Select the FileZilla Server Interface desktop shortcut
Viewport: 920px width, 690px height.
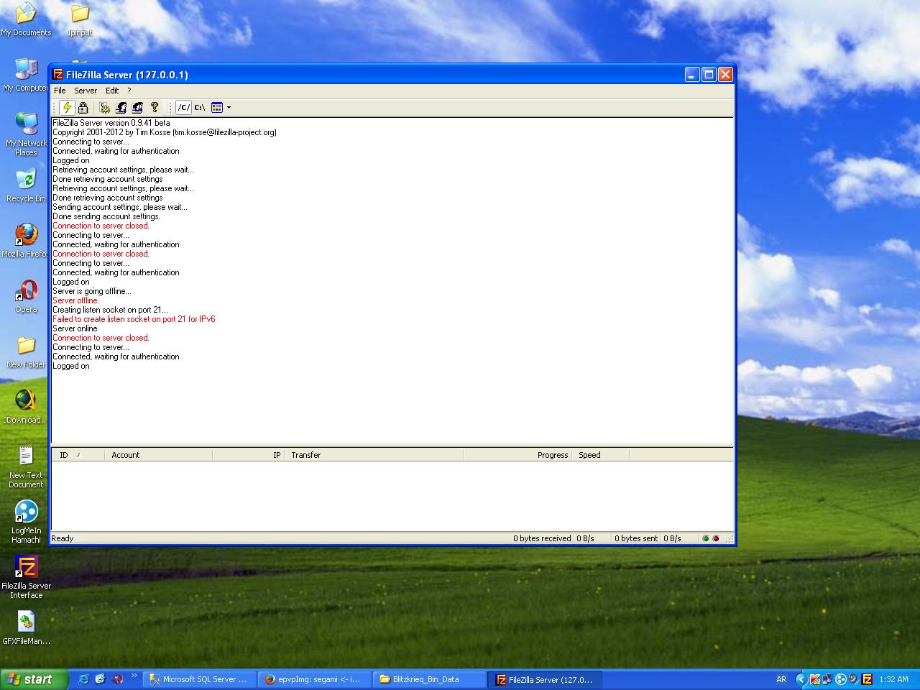26,577
